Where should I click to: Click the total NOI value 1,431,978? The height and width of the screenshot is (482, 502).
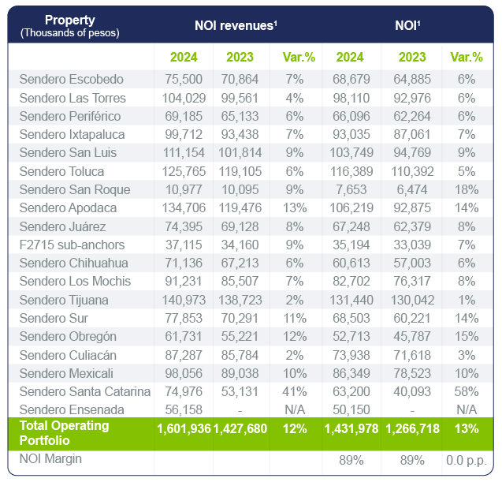pyautogui.click(x=352, y=429)
